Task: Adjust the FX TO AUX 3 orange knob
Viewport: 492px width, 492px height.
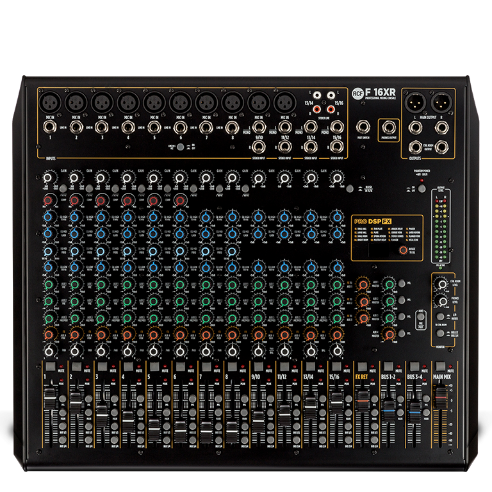Action: pos(363,318)
